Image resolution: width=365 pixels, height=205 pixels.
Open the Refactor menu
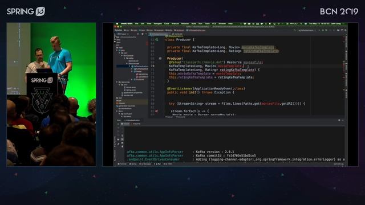point(185,24)
